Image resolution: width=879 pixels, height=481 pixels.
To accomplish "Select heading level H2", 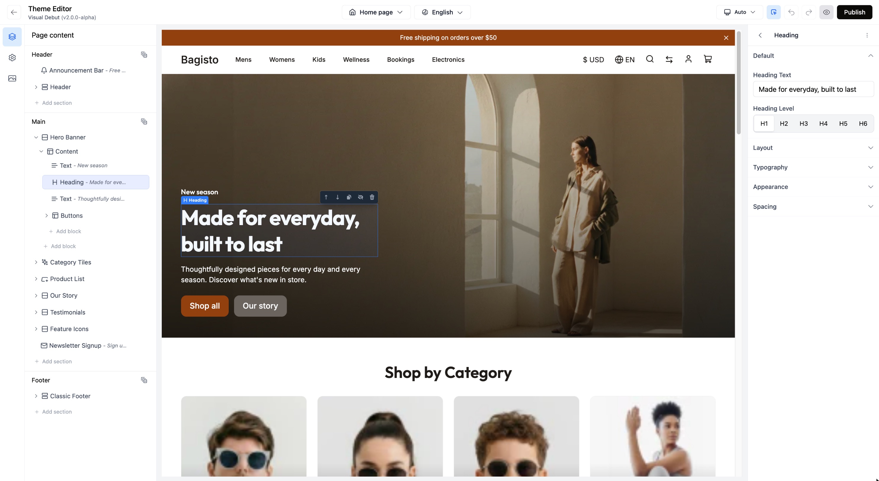I will pyautogui.click(x=784, y=124).
